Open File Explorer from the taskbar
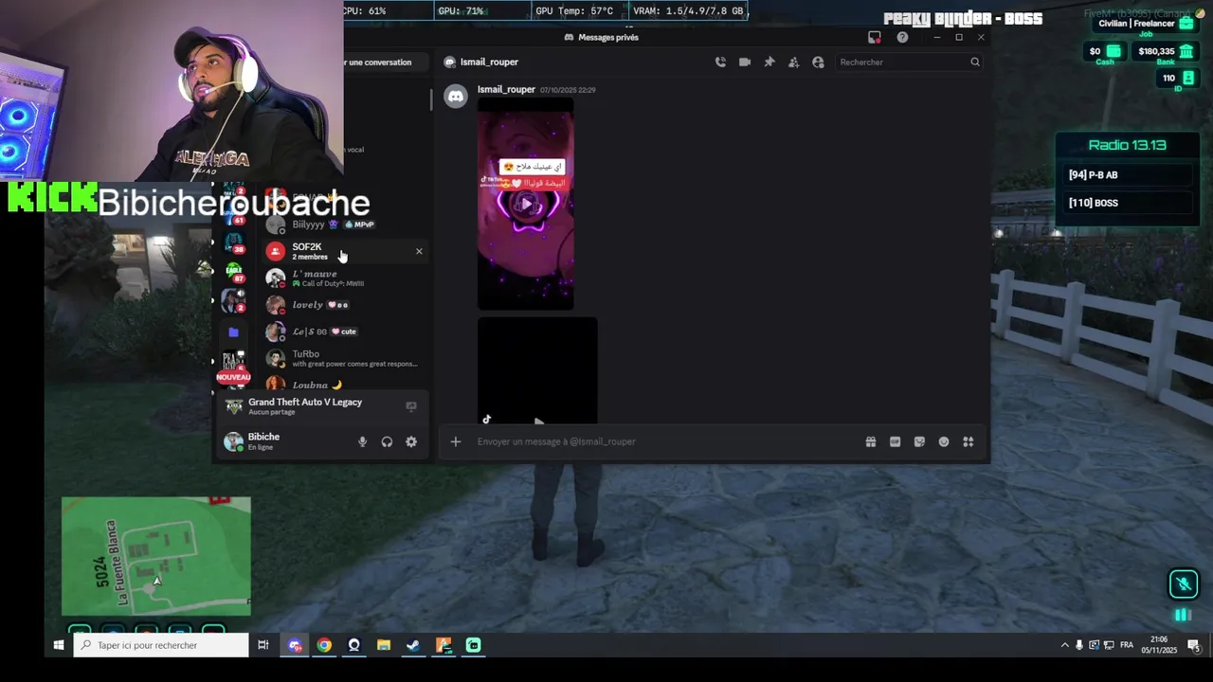The width and height of the screenshot is (1213, 682). [384, 645]
